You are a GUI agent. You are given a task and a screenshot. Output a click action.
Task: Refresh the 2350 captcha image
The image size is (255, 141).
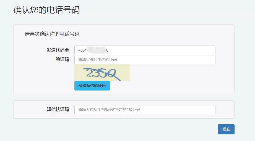(102, 73)
